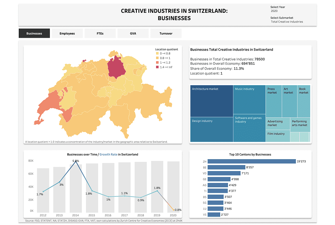The image size is (335, 225).
Task: Select the Architecture market treemap segment
Action: pos(211,100)
